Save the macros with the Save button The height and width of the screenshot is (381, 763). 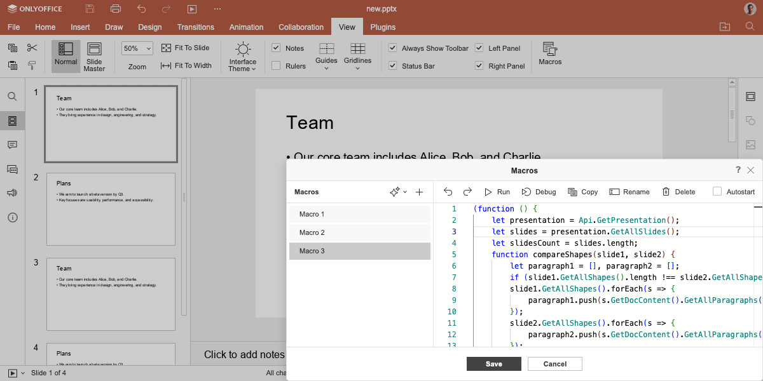[x=494, y=364]
